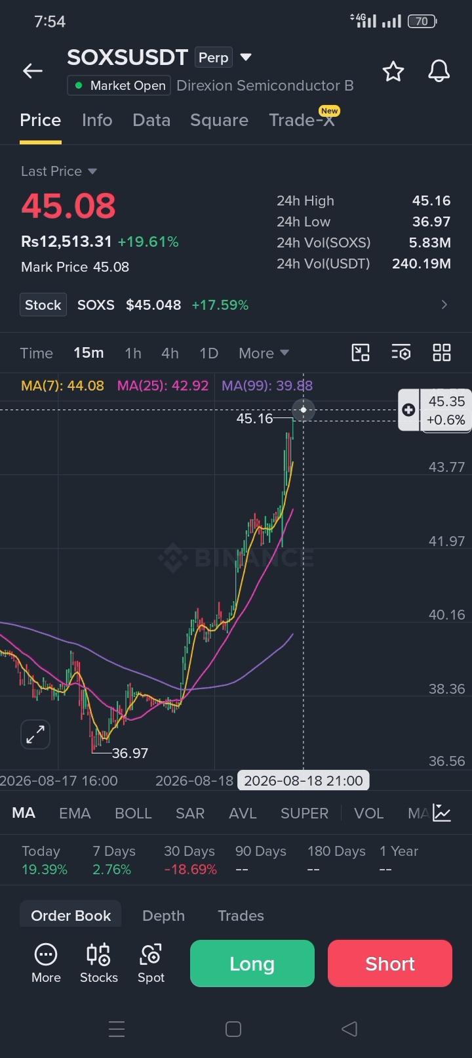472x1058 pixels.
Task: Open chart indicator settings icon
Action: click(401, 352)
